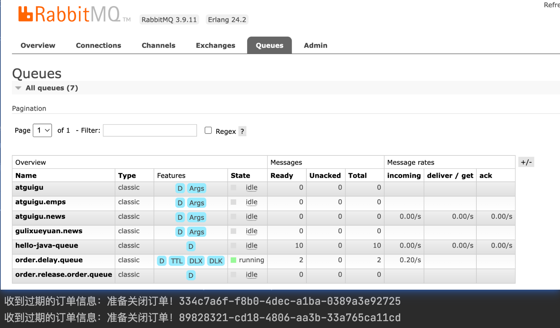Click idle state in hello-java-queue row
This screenshot has width=560, height=328.
(x=252, y=246)
